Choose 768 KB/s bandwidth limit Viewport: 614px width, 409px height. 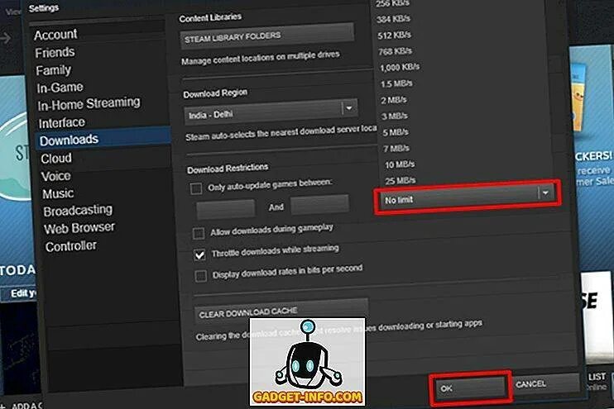pyautogui.click(x=395, y=51)
